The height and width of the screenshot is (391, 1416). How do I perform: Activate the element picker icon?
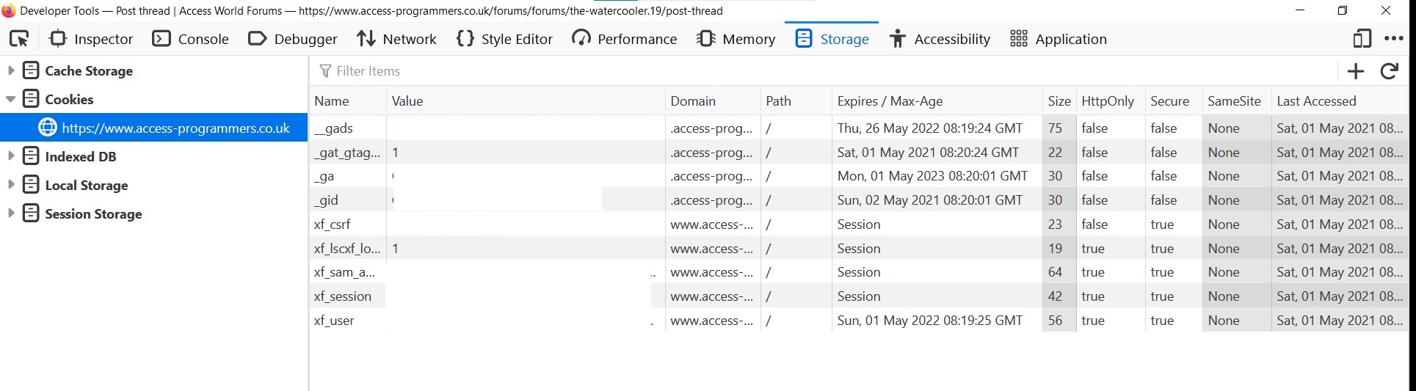point(19,39)
